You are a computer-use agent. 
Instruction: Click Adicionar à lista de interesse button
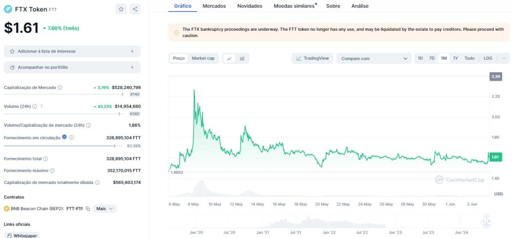tap(72, 51)
